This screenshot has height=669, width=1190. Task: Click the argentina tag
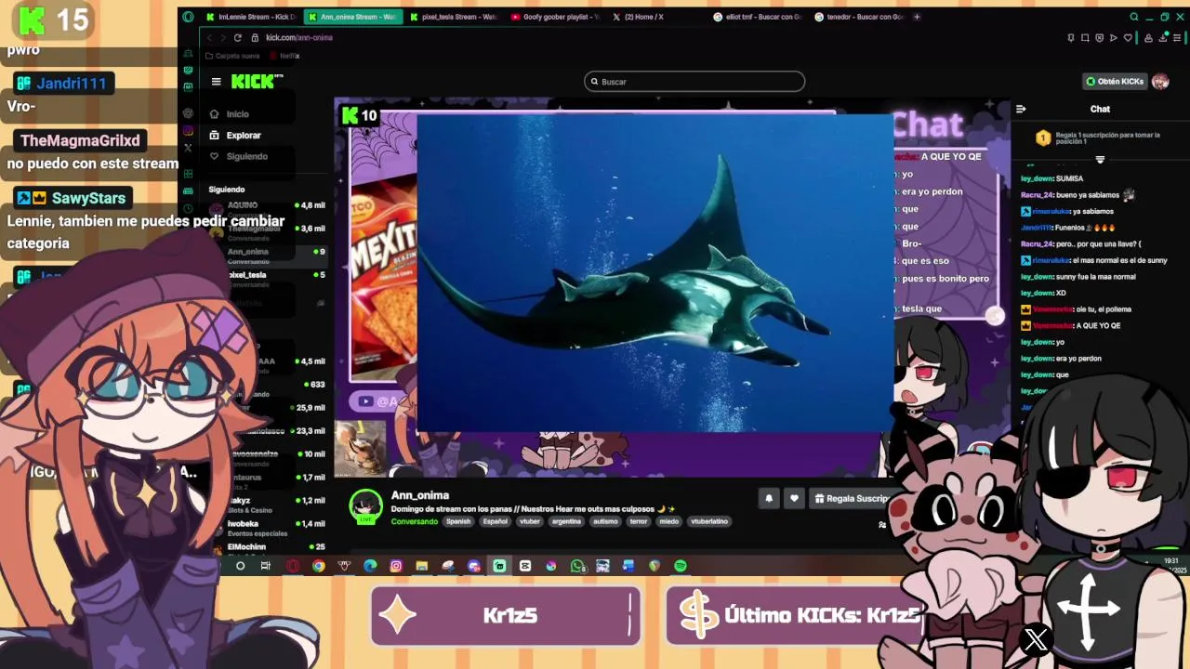point(566,521)
